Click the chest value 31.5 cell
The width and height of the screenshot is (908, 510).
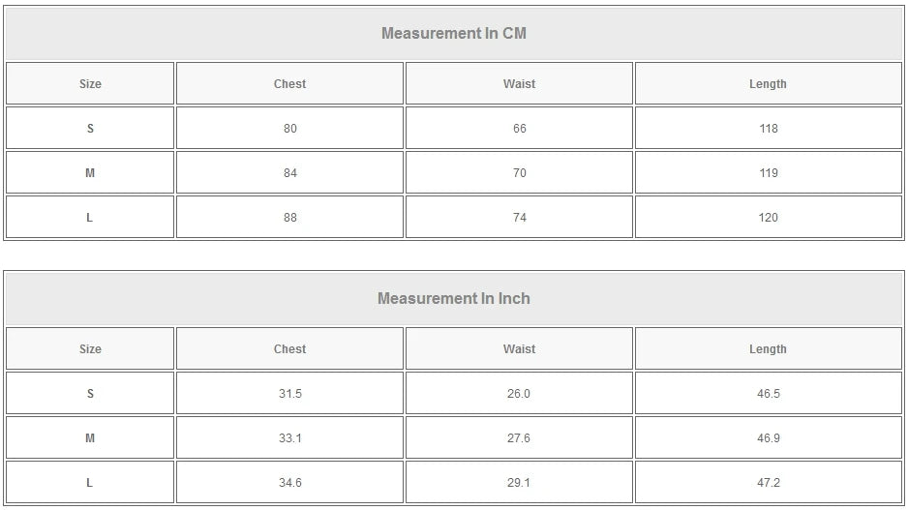pos(289,394)
